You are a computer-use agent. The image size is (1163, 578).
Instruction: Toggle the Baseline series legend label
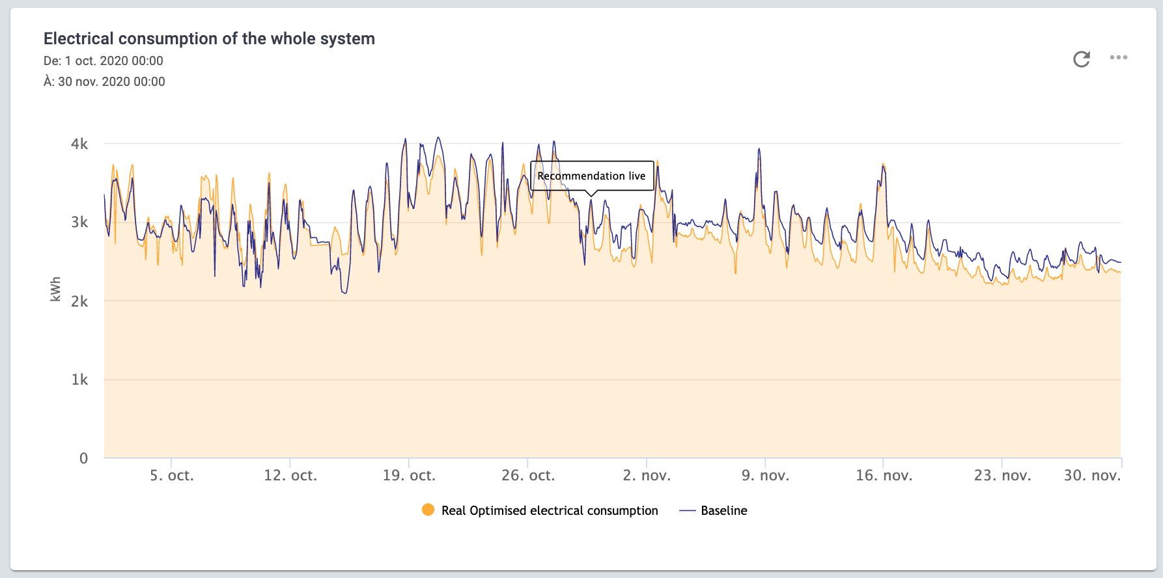coord(723,511)
